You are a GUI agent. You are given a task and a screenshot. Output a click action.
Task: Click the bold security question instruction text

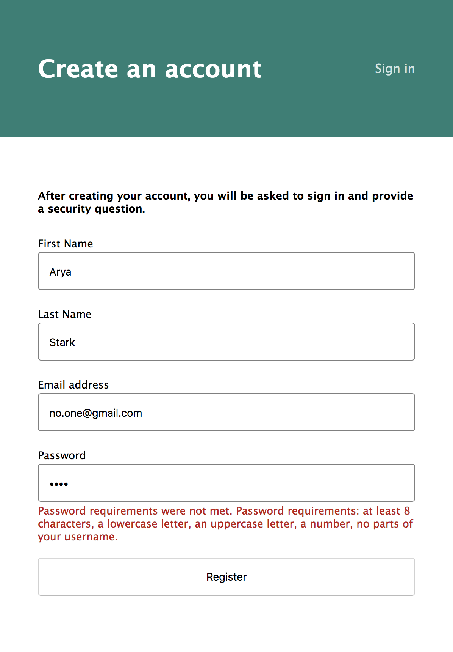point(225,196)
